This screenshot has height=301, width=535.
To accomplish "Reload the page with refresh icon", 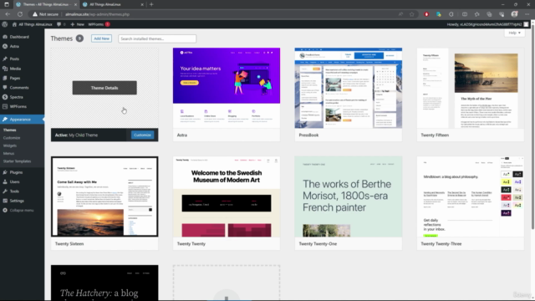I will coord(20,14).
